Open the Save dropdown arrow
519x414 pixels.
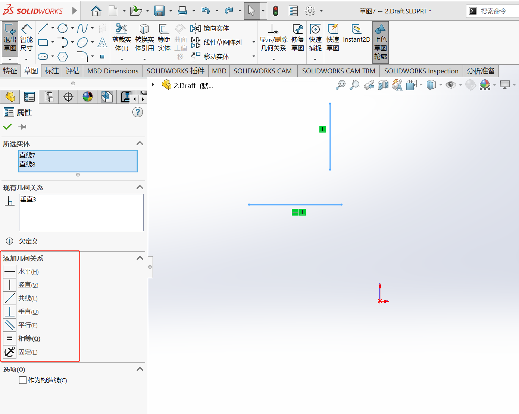pyautogui.click(x=171, y=11)
